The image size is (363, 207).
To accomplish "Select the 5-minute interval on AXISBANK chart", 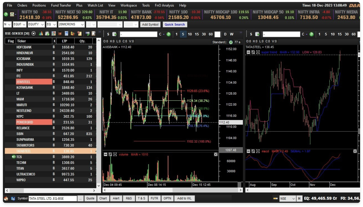I will pyautogui.click(x=183, y=34).
